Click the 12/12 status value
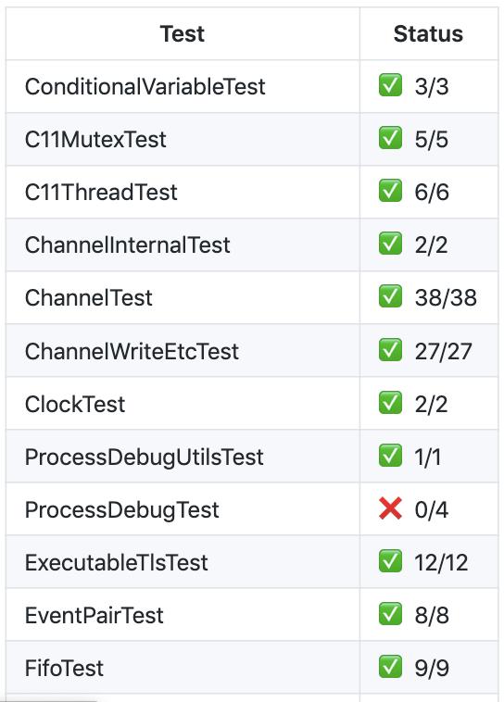Image resolution: width=504 pixels, height=702 pixels. point(441,563)
